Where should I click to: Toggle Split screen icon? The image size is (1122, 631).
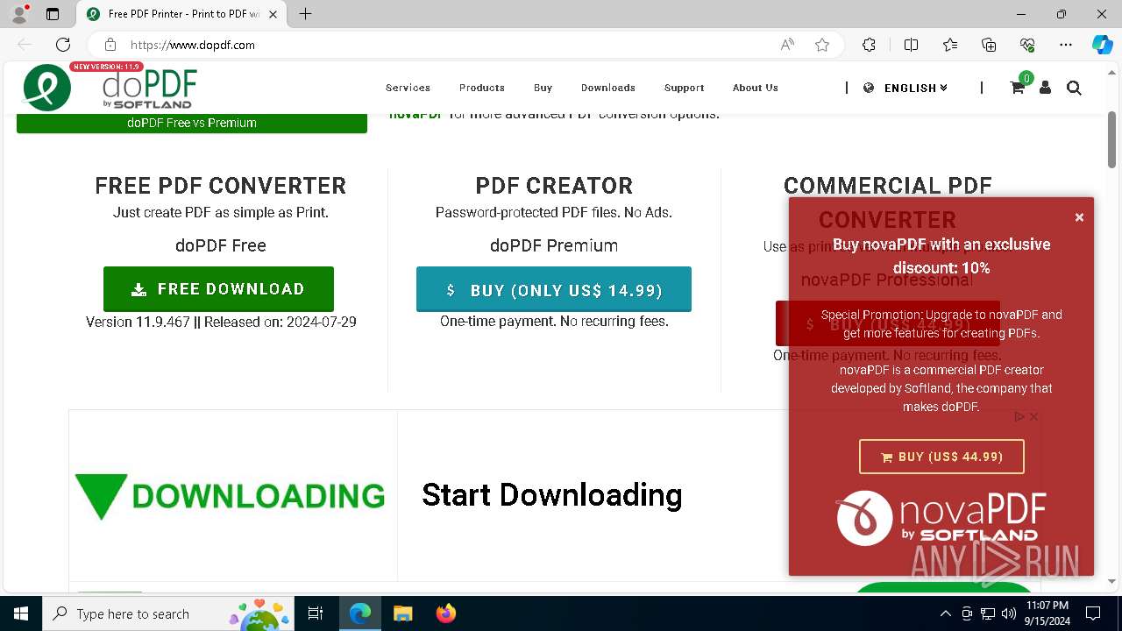(x=911, y=45)
